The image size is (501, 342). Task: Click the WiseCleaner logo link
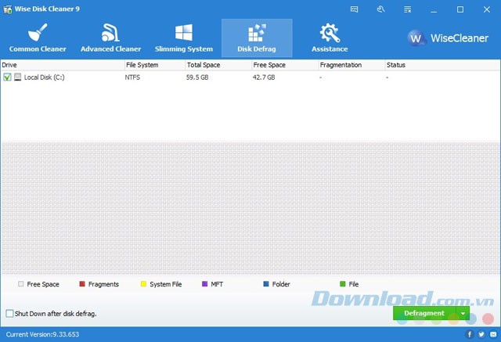(449, 38)
